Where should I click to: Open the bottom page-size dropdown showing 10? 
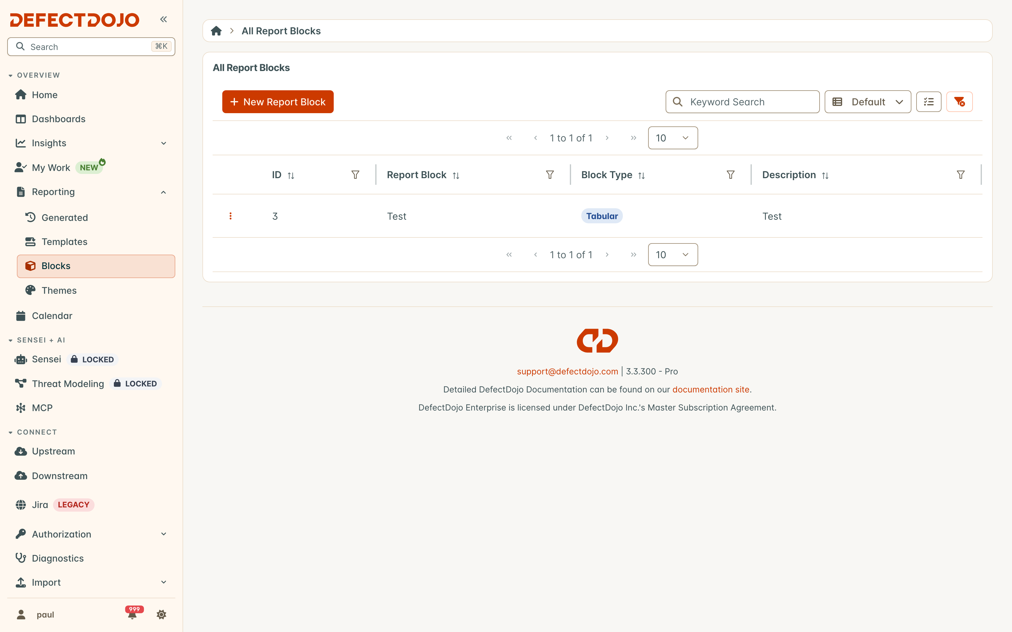coord(673,255)
